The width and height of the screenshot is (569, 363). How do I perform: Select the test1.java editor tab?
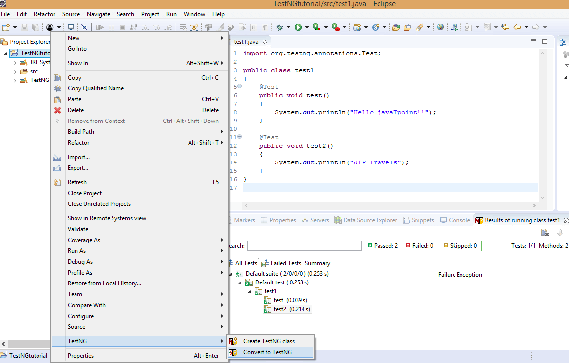(x=246, y=42)
